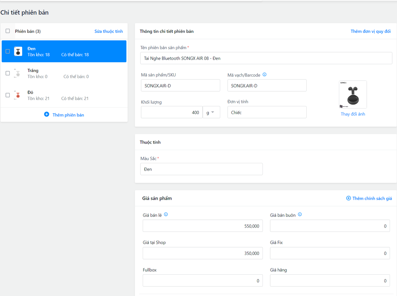
Task: Click 'Giá sản phẩm' section heading
Action: tap(157, 198)
